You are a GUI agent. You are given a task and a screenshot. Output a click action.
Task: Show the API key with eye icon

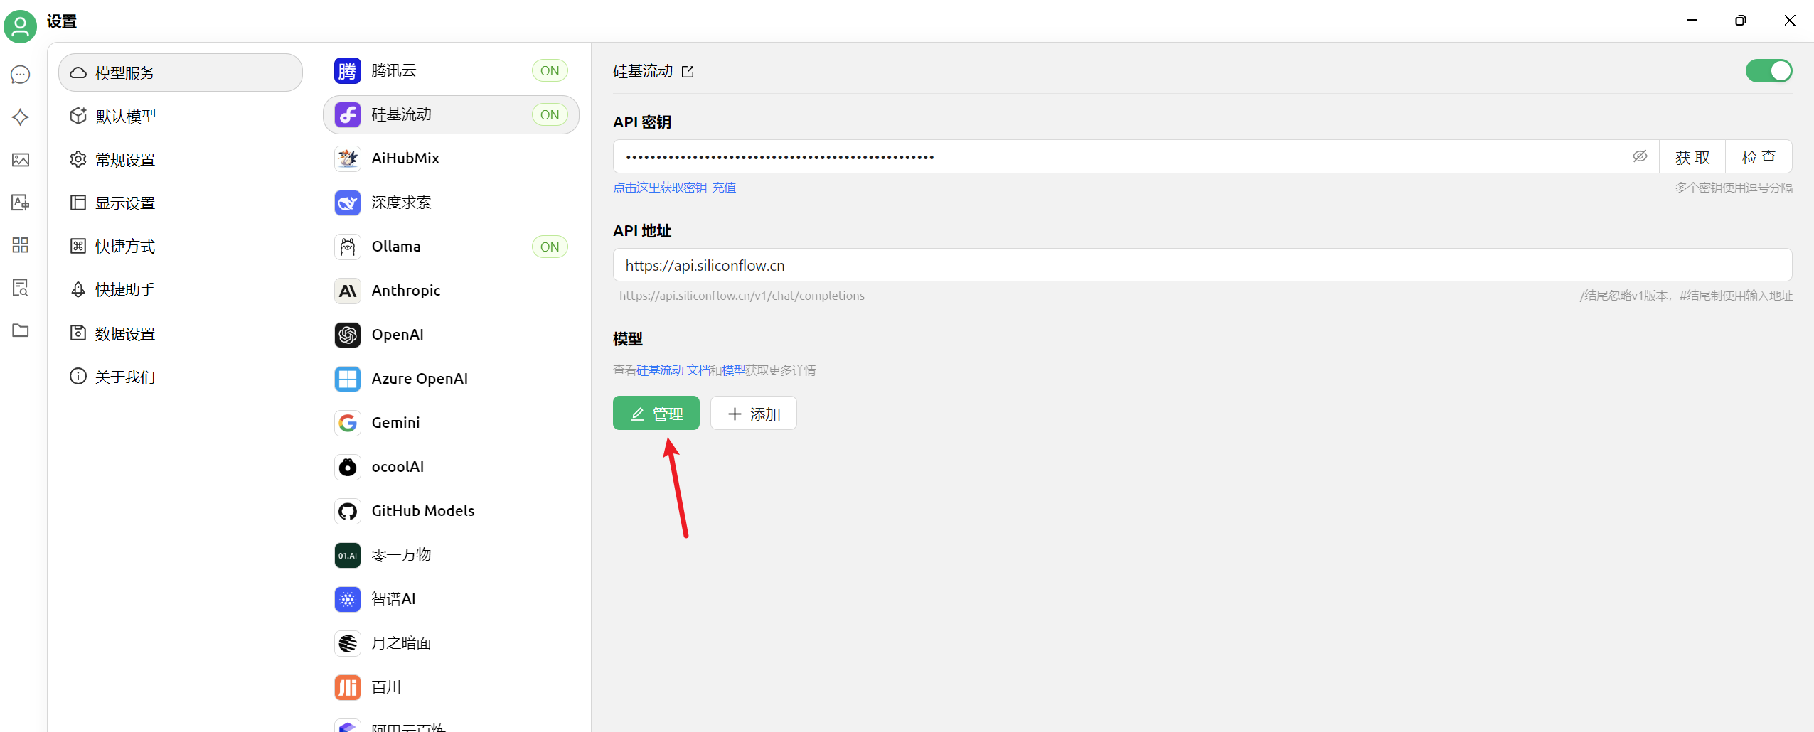point(1640,156)
